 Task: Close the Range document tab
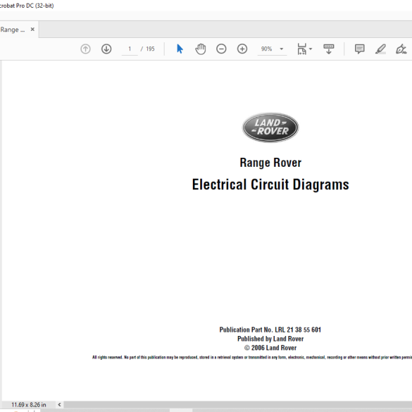tap(32, 29)
